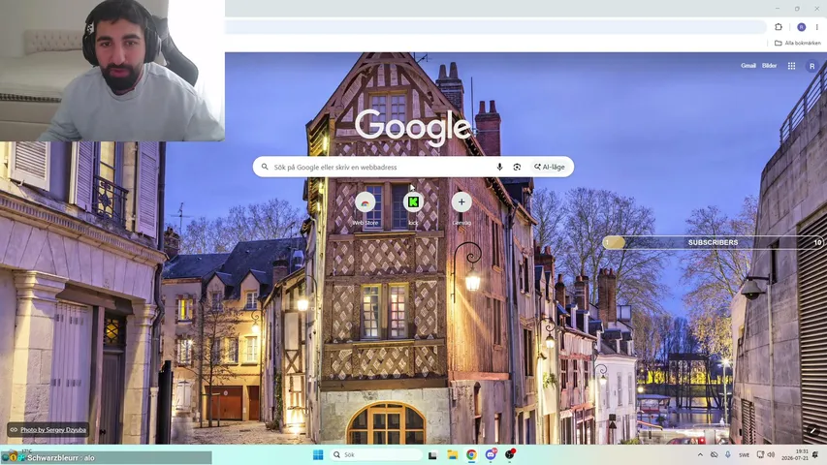Viewport: 827px width, 465px height.
Task: Open the Windows Start menu
Action: pos(318,454)
